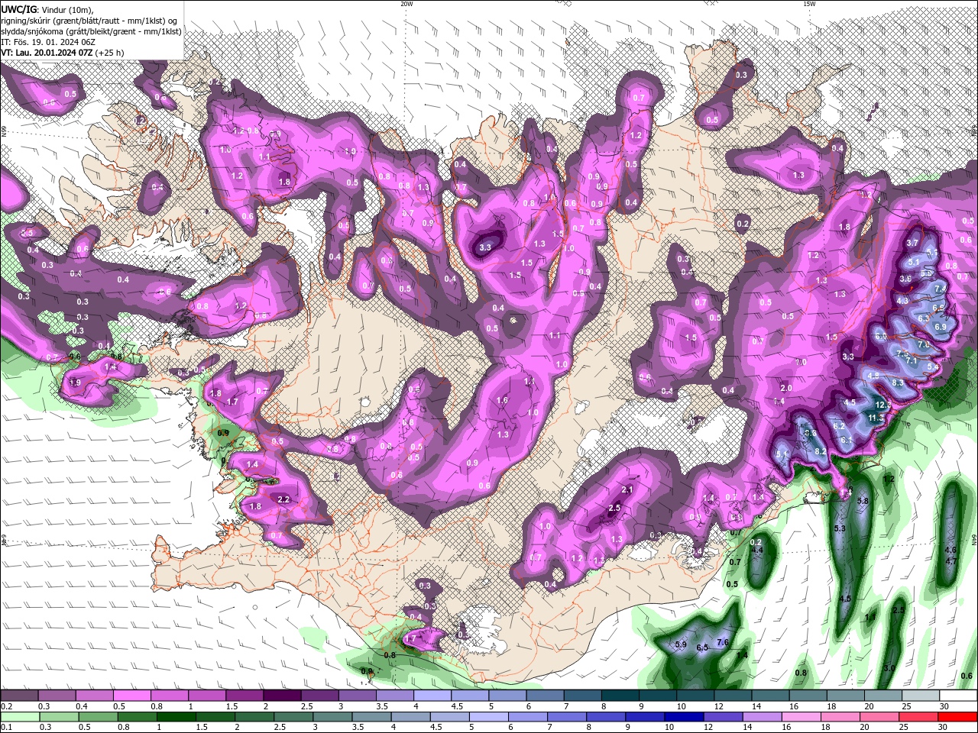
Task: Click the 6.9 precipitation value on the map
Action: [x=941, y=327]
